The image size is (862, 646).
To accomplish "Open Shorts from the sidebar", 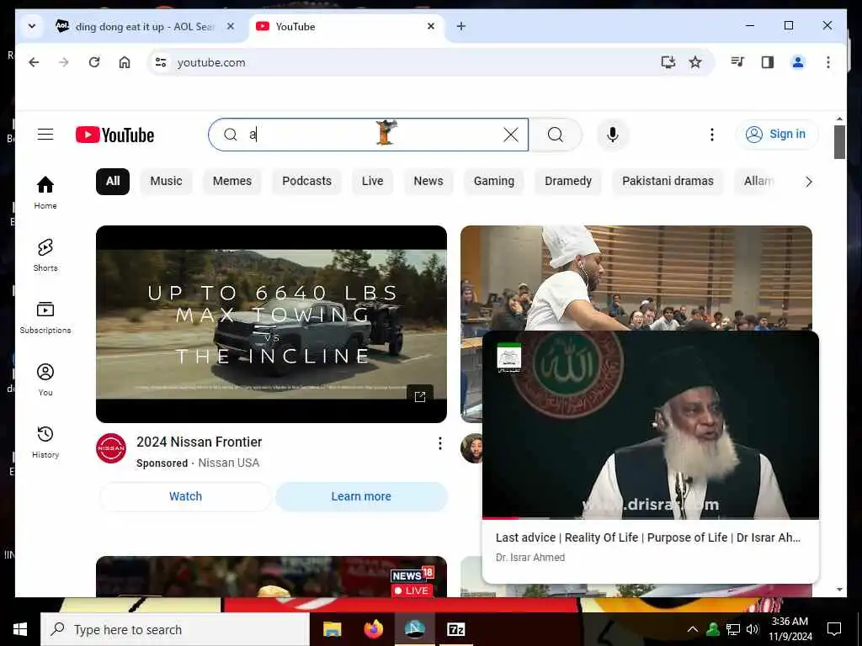I will (x=45, y=255).
